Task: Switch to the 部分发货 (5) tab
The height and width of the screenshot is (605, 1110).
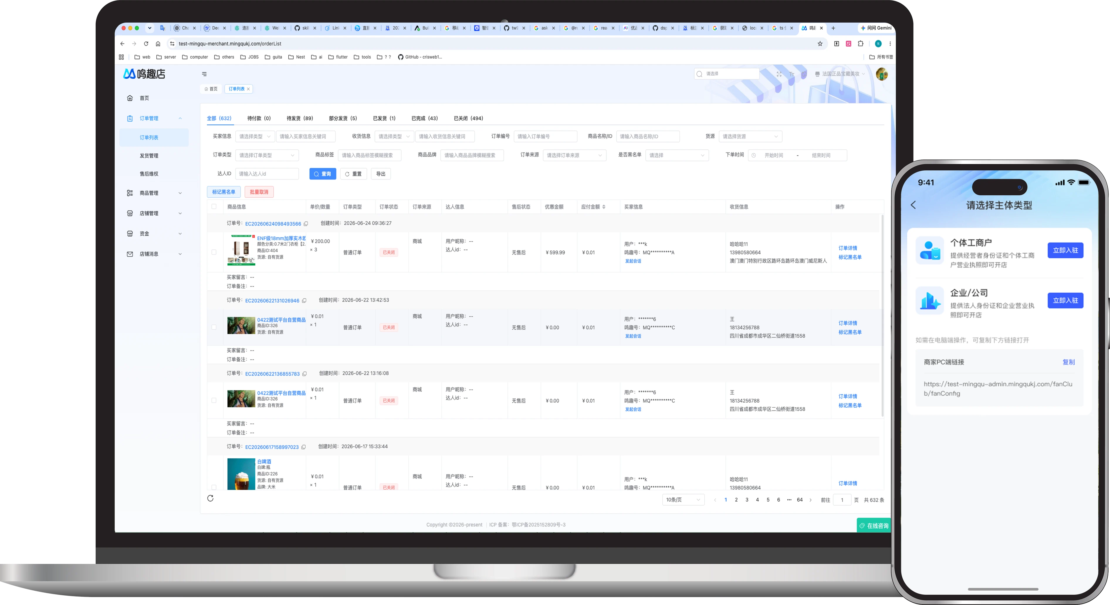Action: coord(343,118)
